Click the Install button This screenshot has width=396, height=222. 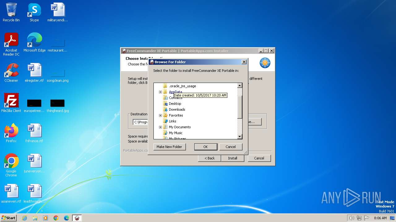coord(232,158)
